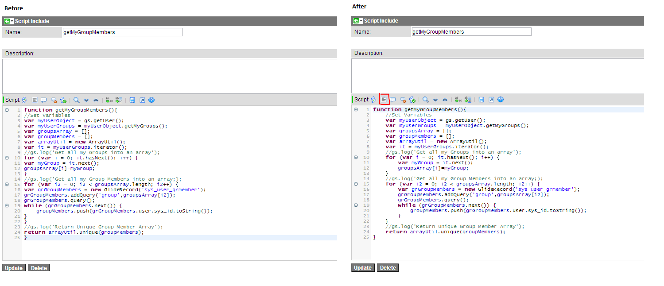
Task: Click Name field getMyGroupMembers in Before panel
Action: pyautogui.click(x=122, y=32)
